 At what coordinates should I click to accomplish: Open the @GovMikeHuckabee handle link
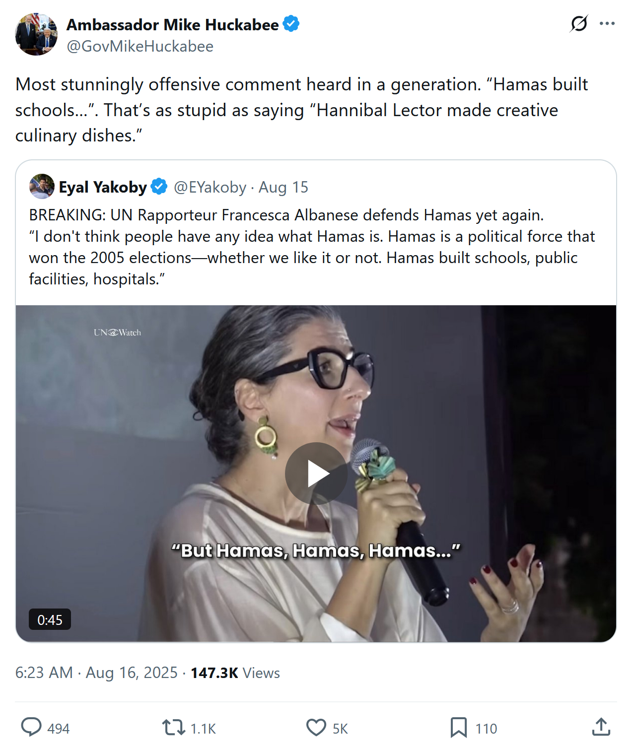coord(140,46)
